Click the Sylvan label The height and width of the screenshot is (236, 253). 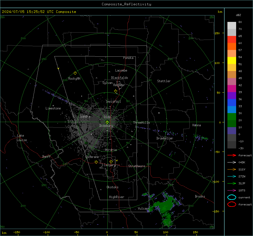tap(107, 83)
